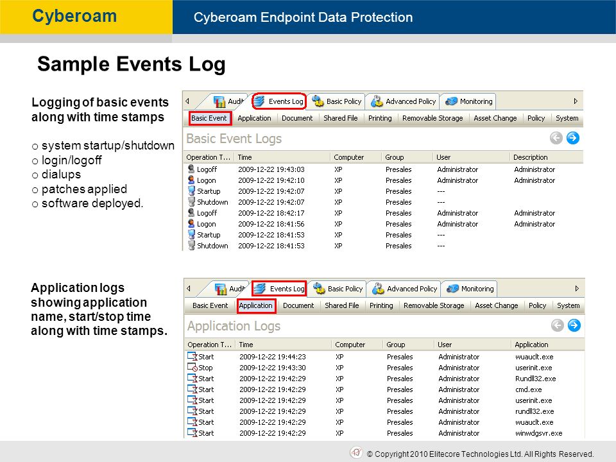The width and height of the screenshot is (616, 462).
Task: Click the Stop icon in the 19:43:30 userinit.exe row
Action: [x=193, y=367]
